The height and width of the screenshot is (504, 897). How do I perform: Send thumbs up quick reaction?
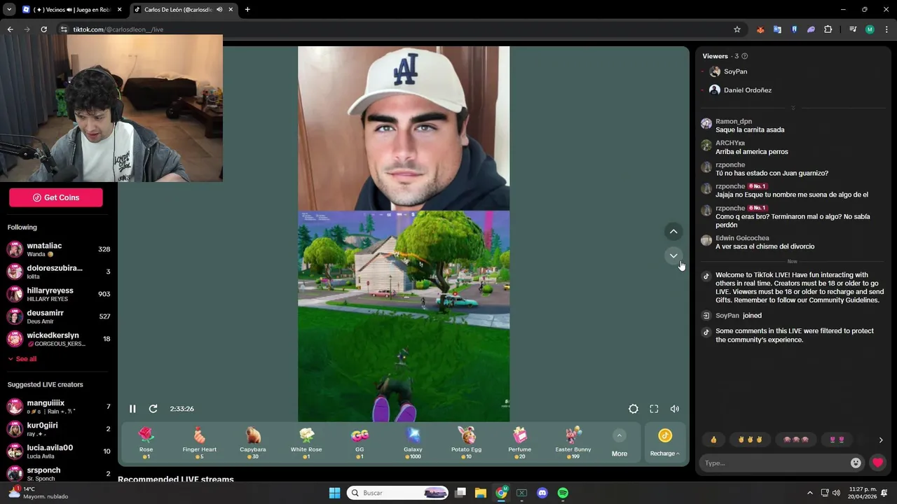click(x=713, y=440)
